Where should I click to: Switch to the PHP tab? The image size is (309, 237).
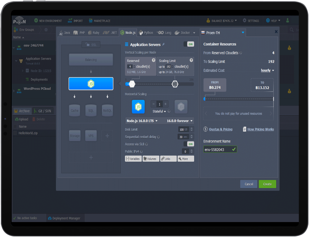point(79,33)
